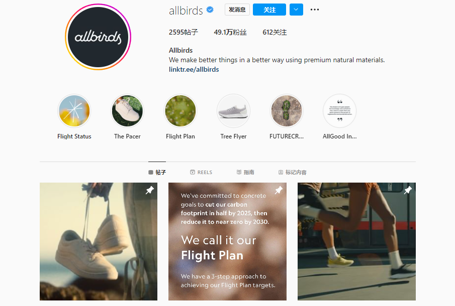Open The Pacer story highlight

pos(127,111)
